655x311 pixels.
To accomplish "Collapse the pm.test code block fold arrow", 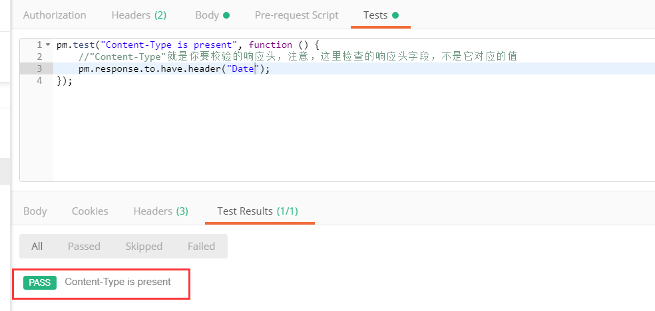I will point(47,45).
